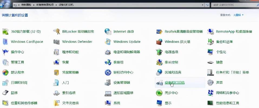Open the BitLocker 驱动器加密 key icon

point(57,31)
